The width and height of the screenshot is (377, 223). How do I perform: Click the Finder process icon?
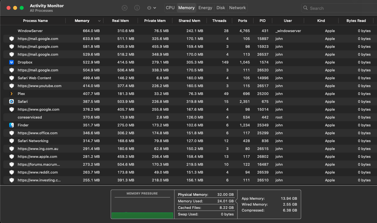pos(11,125)
